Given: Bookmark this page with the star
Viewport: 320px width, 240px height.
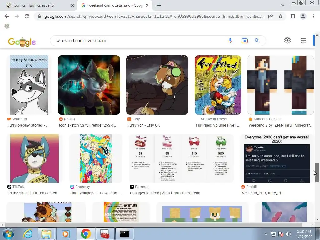Looking at the screenshot, I should pyautogui.click(x=281, y=16).
